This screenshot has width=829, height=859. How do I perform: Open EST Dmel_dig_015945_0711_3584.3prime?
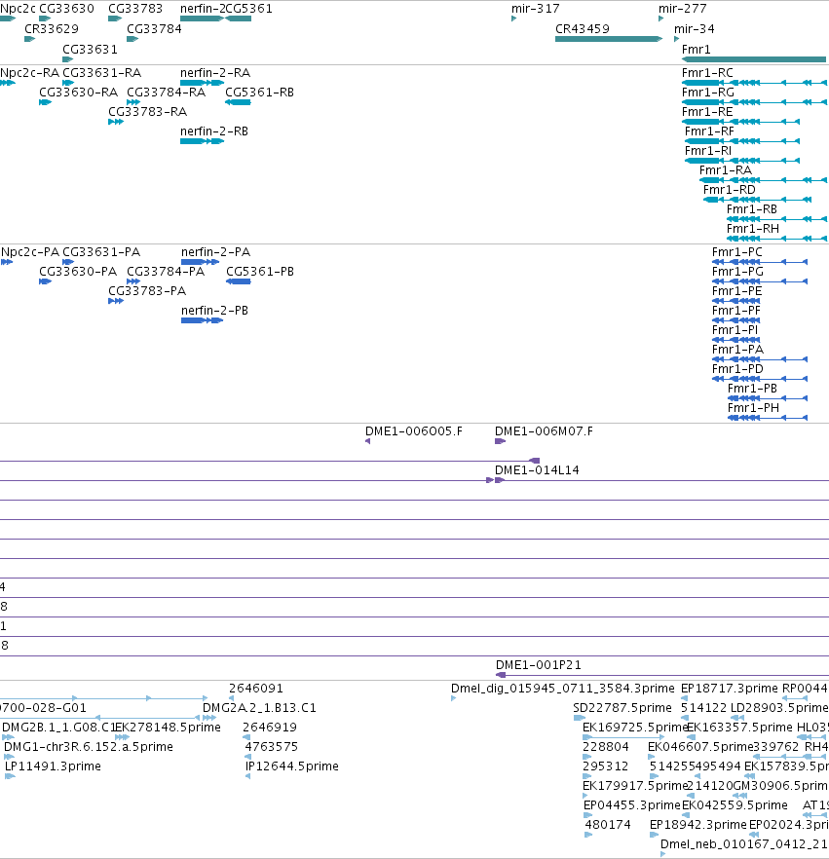tap(563, 688)
